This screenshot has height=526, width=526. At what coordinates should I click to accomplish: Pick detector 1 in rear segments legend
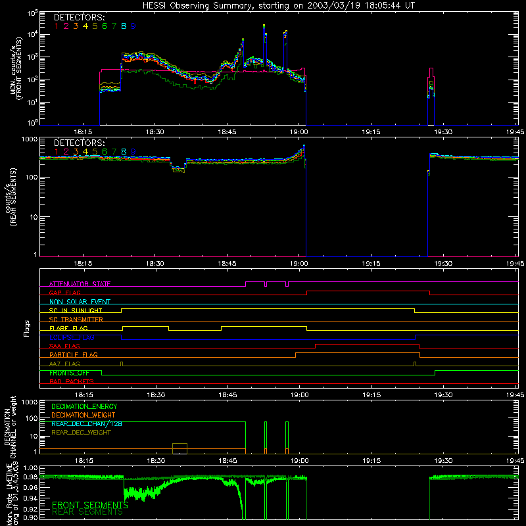tap(57, 152)
